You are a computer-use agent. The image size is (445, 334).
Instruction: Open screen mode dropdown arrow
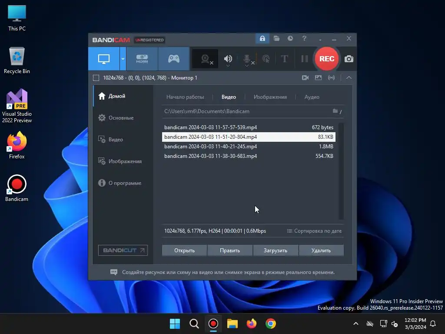pos(123,59)
